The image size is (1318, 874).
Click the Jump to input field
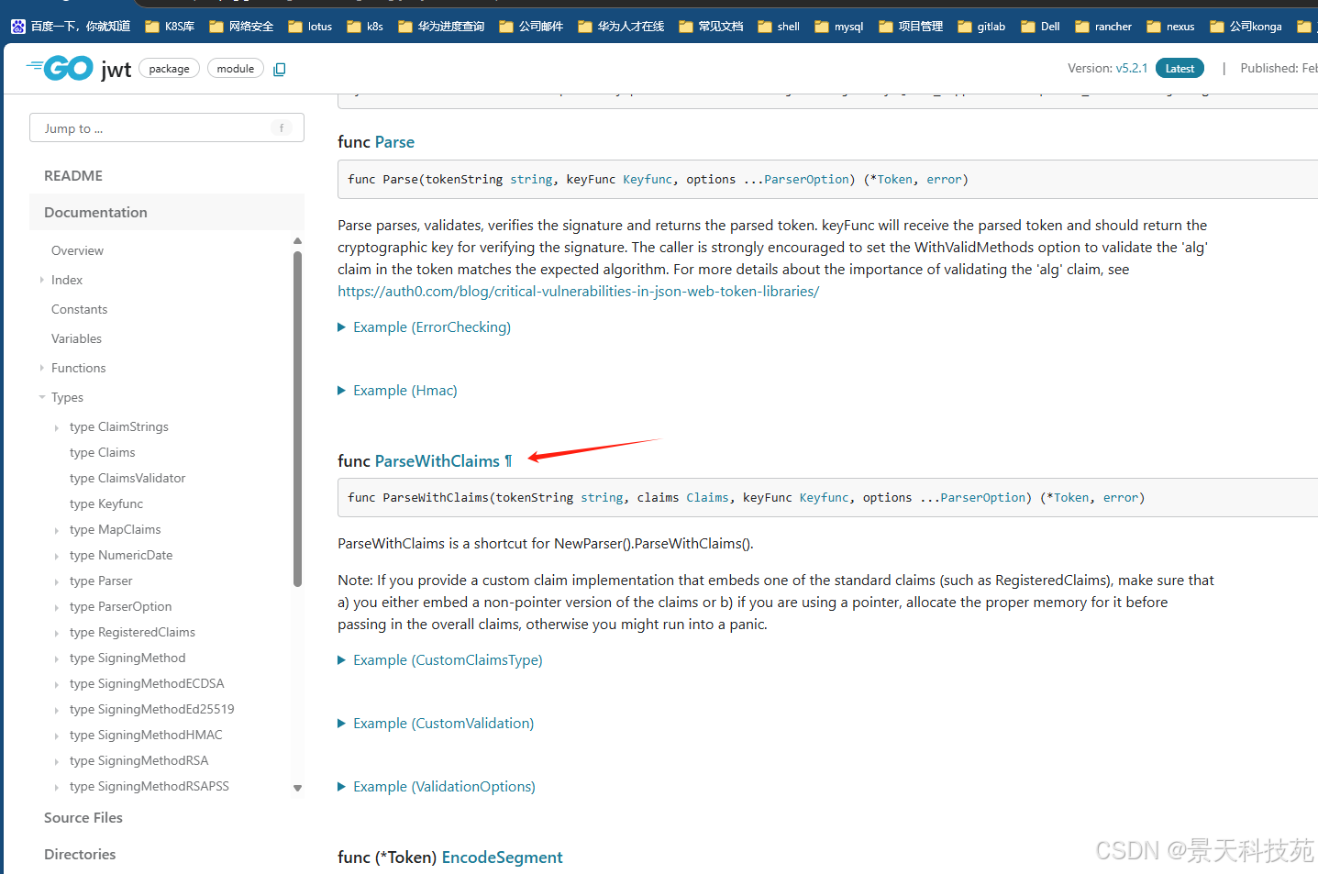tap(167, 128)
